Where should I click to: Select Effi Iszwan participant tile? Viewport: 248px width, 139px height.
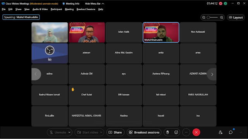124,95
